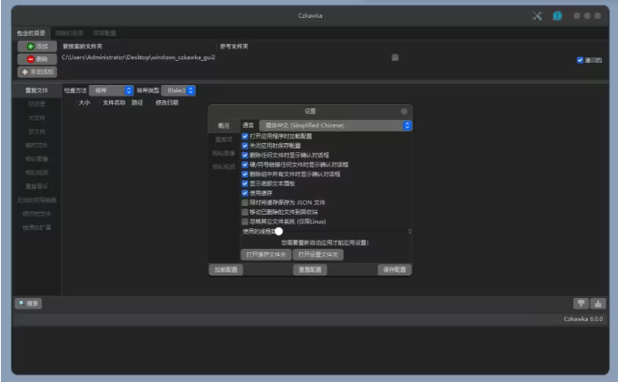Switch to the second top tab, Excluded Directories
The image size is (618, 382).
click(x=70, y=33)
